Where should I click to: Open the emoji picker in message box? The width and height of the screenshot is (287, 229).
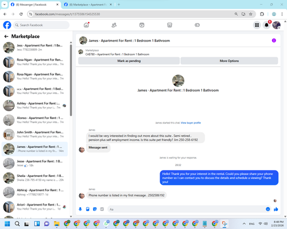268,209
